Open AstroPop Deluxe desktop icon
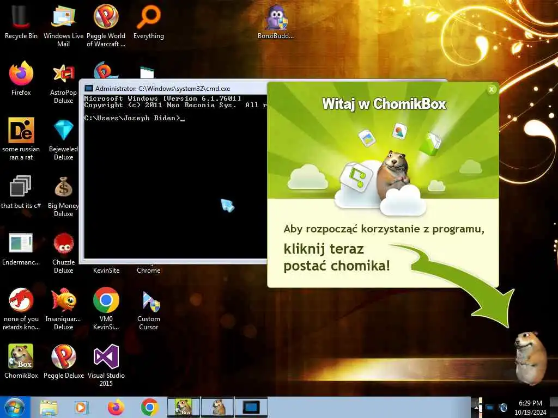The height and width of the screenshot is (418, 558). click(63, 83)
